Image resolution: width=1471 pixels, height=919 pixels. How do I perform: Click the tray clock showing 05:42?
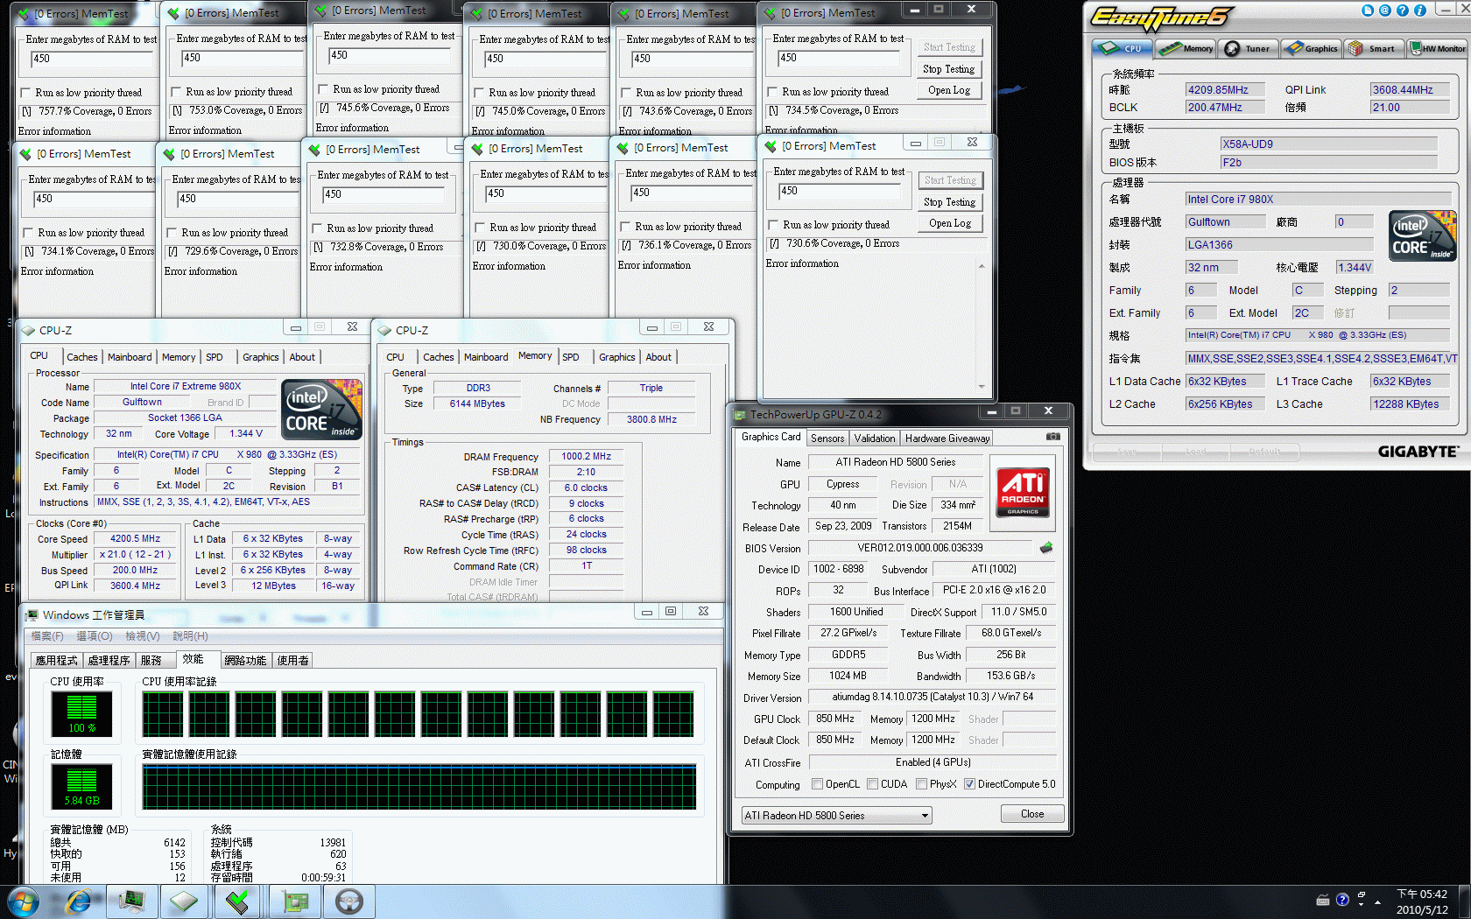click(1422, 901)
